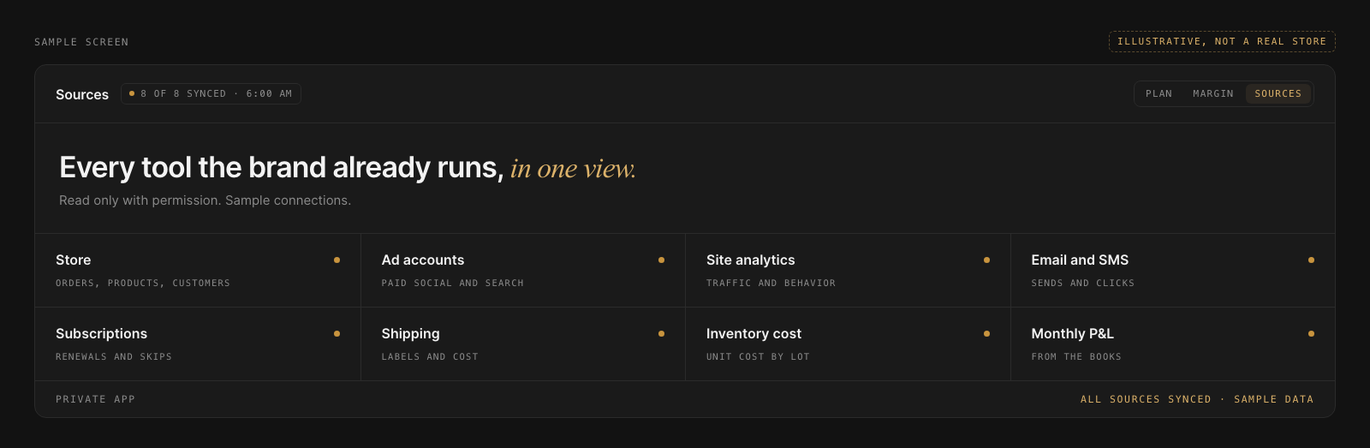
Task: Open the Shipping source title
Action: pyautogui.click(x=410, y=333)
